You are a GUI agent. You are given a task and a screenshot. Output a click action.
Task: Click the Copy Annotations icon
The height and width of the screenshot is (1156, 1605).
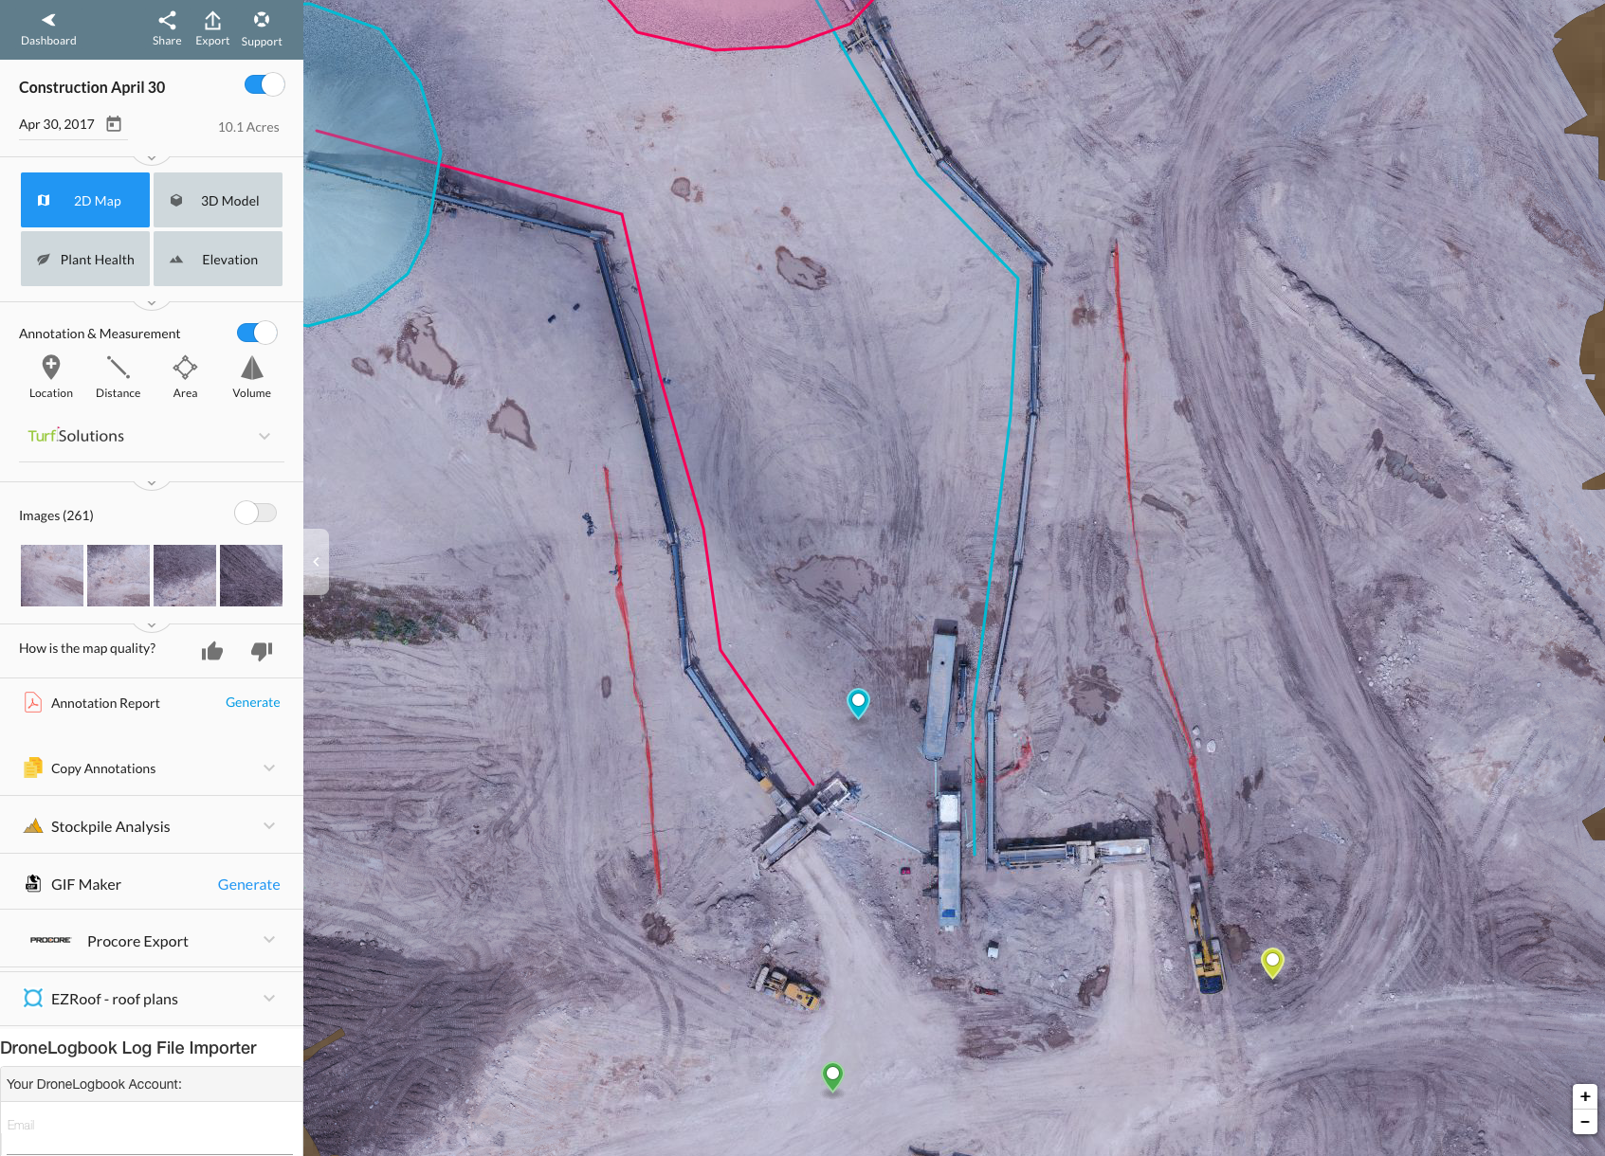[x=33, y=768]
